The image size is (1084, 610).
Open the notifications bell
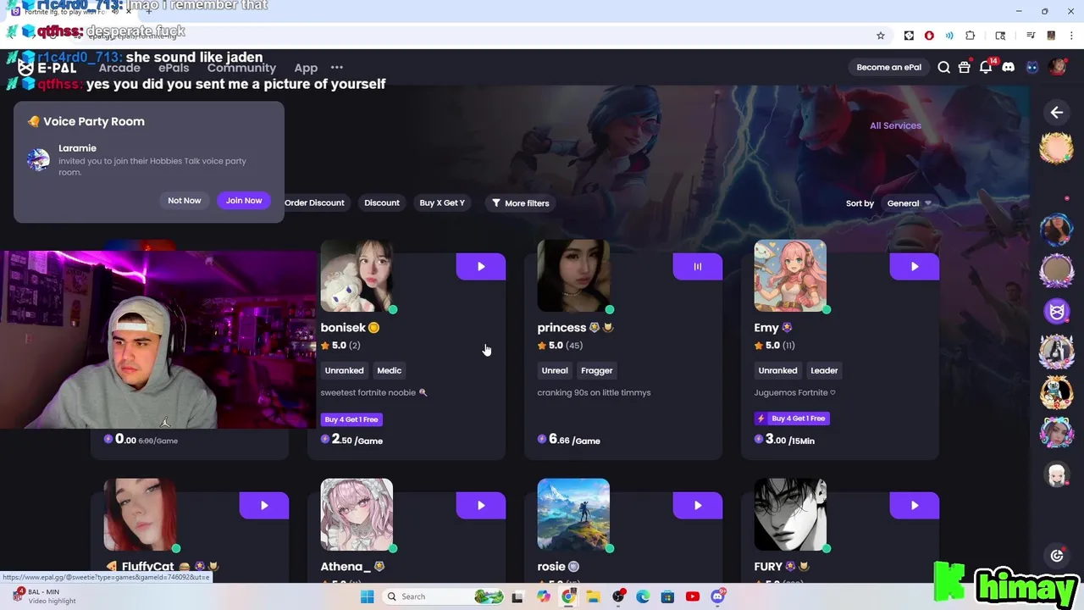(986, 68)
